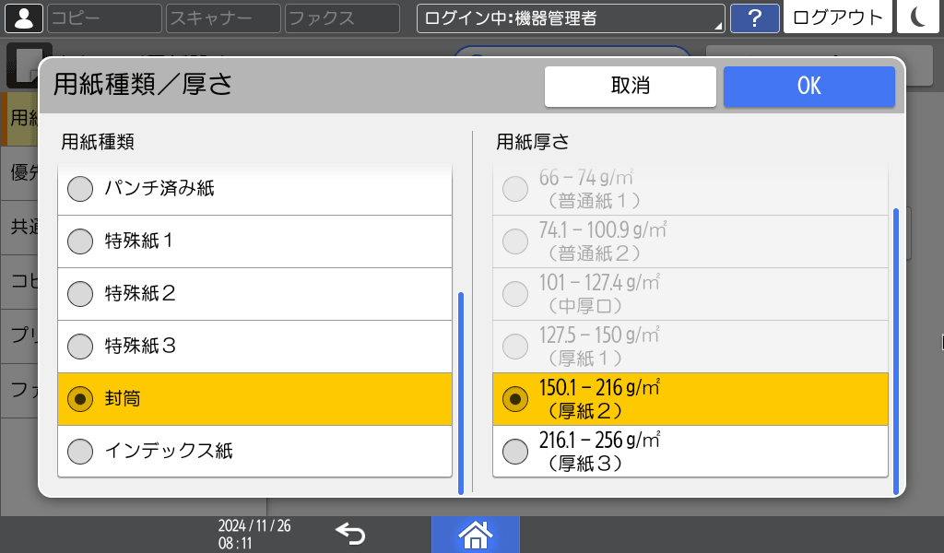Screen dimensions: 944x553
Task: Switch to the ファクス tab
Action: (341, 18)
